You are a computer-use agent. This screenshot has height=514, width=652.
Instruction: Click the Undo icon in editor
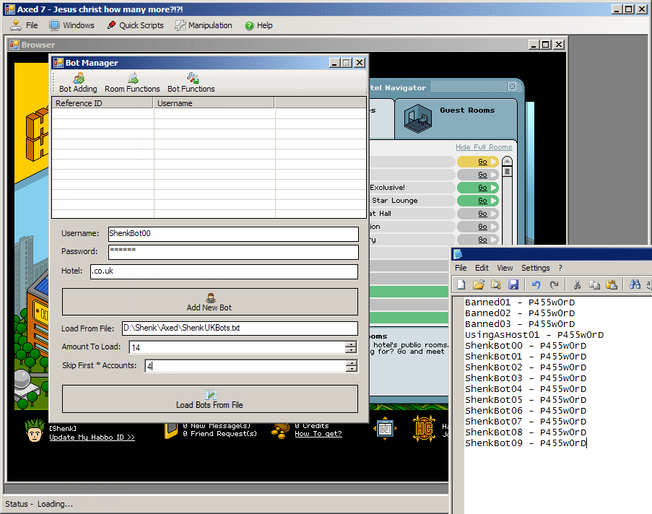[536, 285]
